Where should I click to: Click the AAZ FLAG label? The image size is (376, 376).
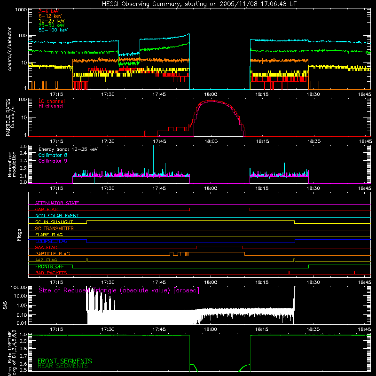[x=46, y=260]
